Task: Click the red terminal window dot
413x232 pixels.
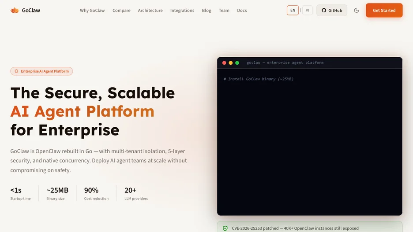Action: coord(224,63)
